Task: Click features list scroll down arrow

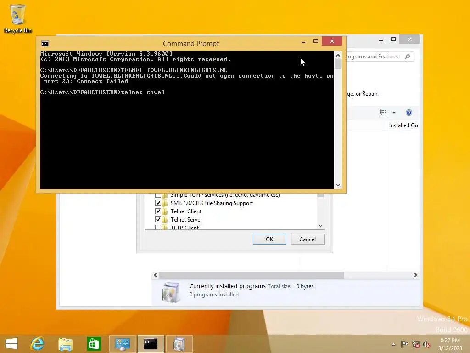Action: (x=320, y=225)
